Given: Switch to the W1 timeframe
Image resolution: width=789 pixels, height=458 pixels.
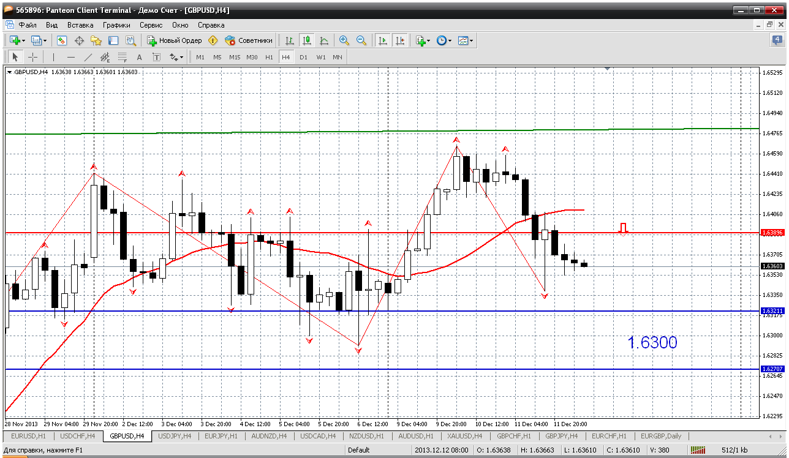Looking at the screenshot, I should (321, 57).
